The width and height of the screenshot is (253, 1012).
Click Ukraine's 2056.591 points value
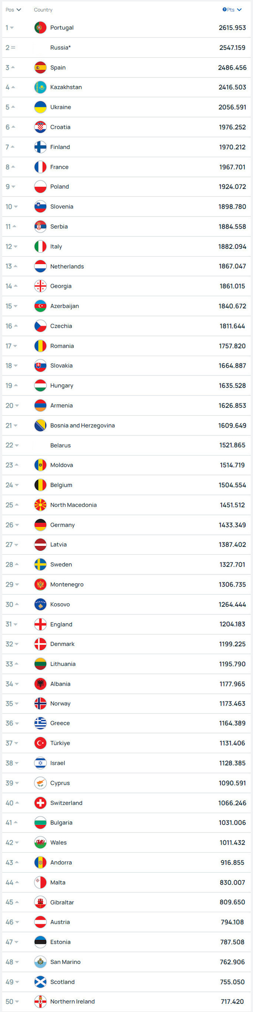point(232,107)
